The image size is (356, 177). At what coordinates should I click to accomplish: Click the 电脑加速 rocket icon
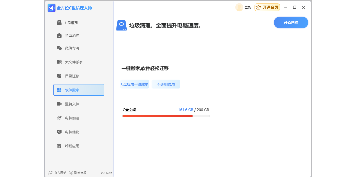coord(59,118)
